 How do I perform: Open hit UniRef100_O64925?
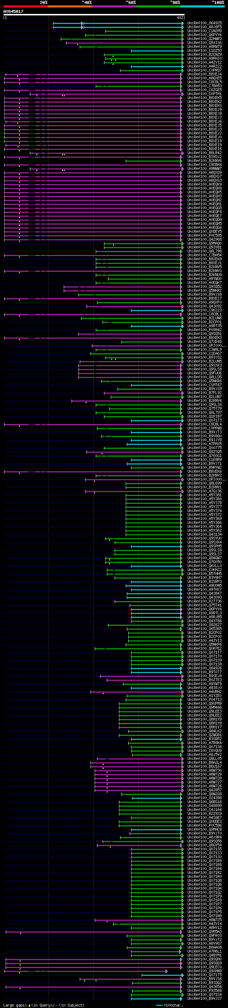(x=204, y=23)
